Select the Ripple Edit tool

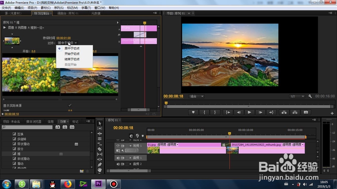(x=100, y=134)
